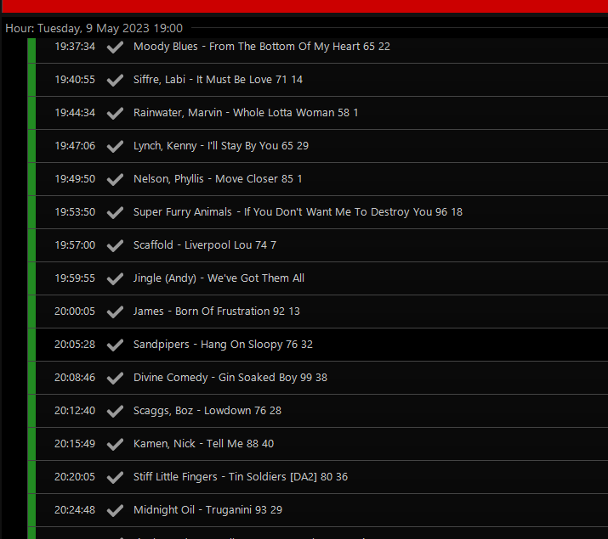The height and width of the screenshot is (539, 608).
Task: Click the Hour: Tuesday, 9 May 2023 19:00 header
Action: (x=94, y=28)
